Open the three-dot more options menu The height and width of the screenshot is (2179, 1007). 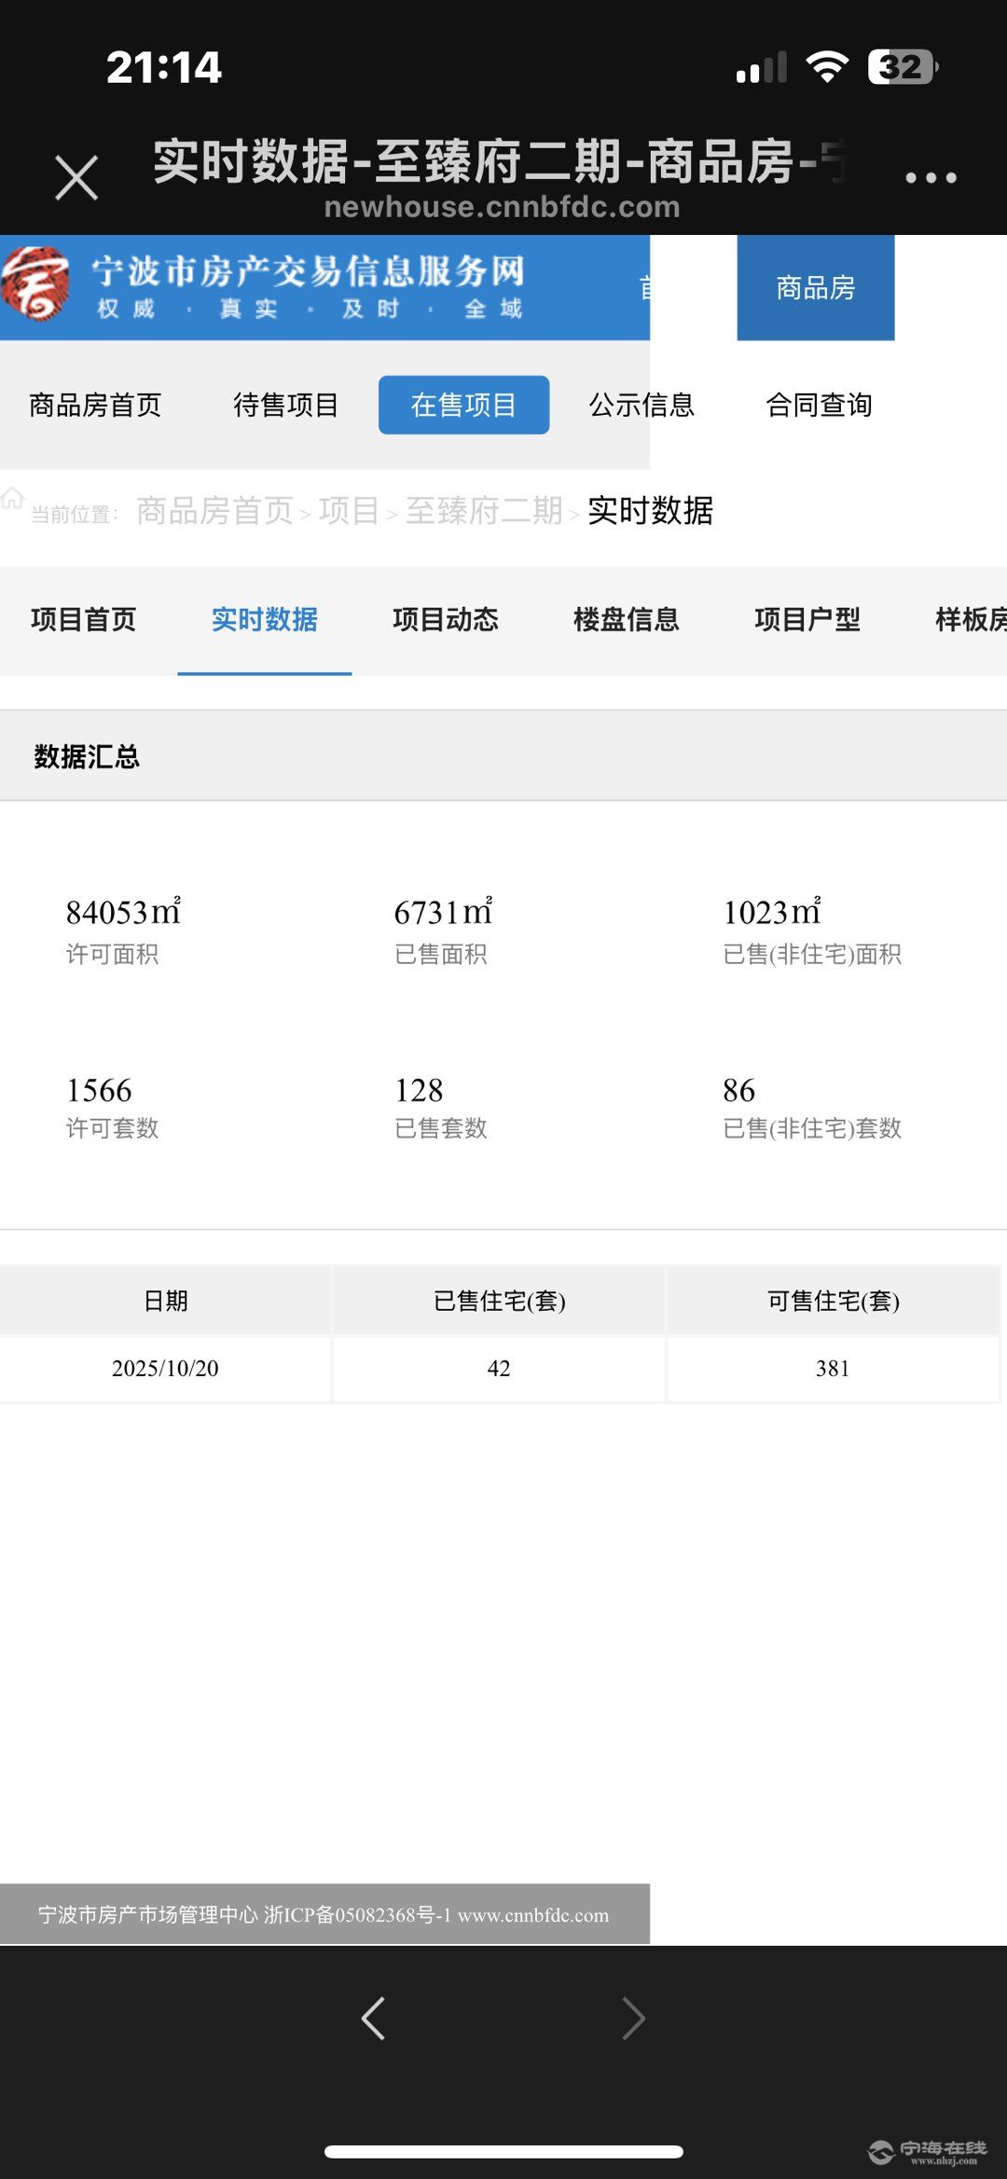pos(931,177)
